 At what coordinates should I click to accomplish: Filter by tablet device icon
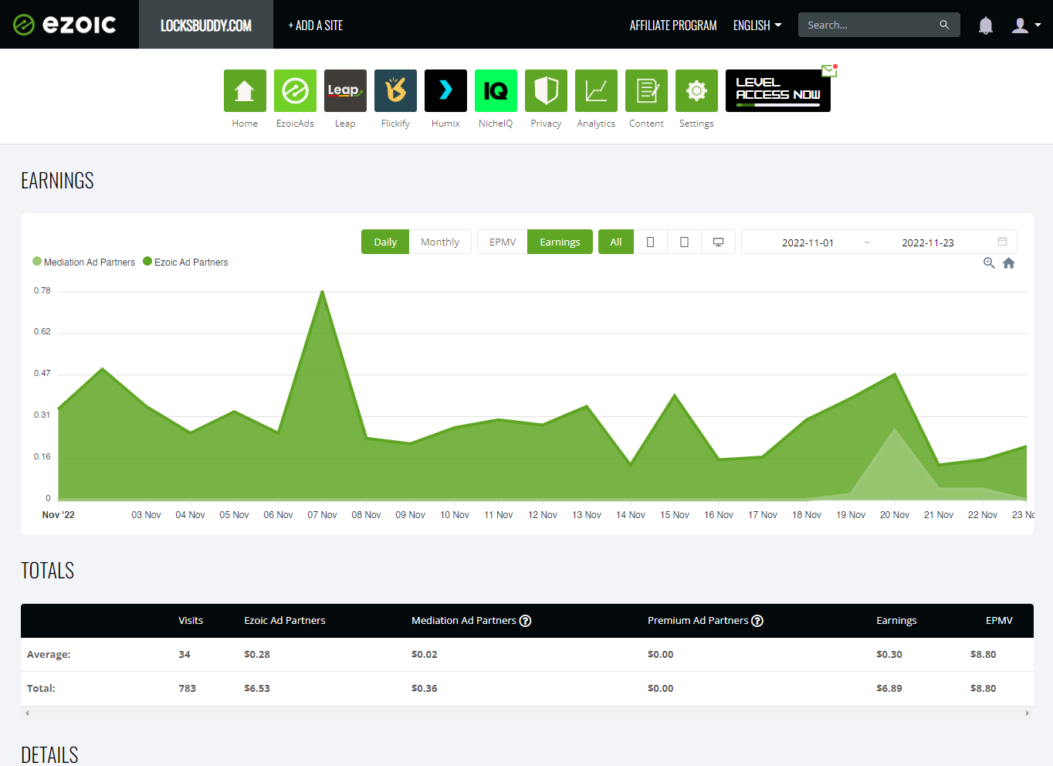pyautogui.click(x=684, y=242)
